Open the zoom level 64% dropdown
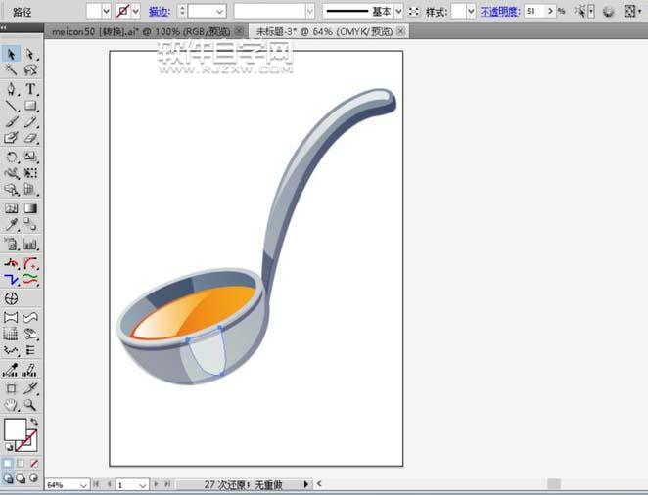 tap(83, 485)
